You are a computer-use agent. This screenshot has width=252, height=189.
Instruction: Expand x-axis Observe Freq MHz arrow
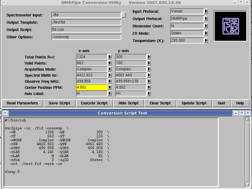(x=110, y=81)
